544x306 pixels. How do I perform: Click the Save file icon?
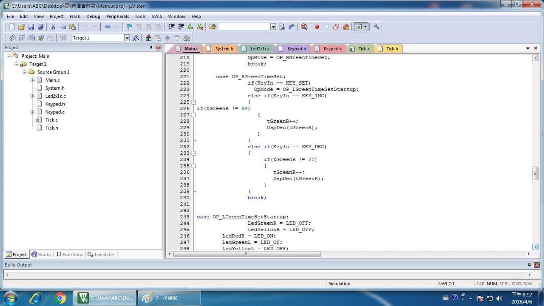(x=31, y=27)
